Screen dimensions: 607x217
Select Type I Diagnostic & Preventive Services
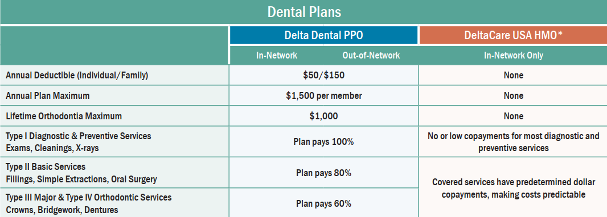(78, 141)
